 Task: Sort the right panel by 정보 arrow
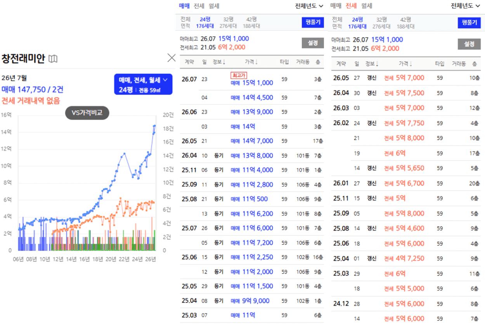pyautogui.click(x=377, y=64)
